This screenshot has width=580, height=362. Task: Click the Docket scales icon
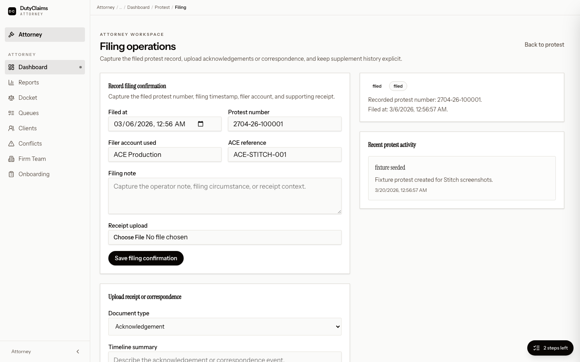point(11,98)
